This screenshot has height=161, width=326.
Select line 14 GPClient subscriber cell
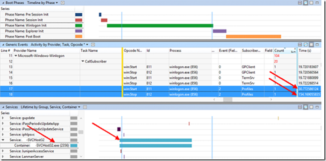tap(252, 73)
